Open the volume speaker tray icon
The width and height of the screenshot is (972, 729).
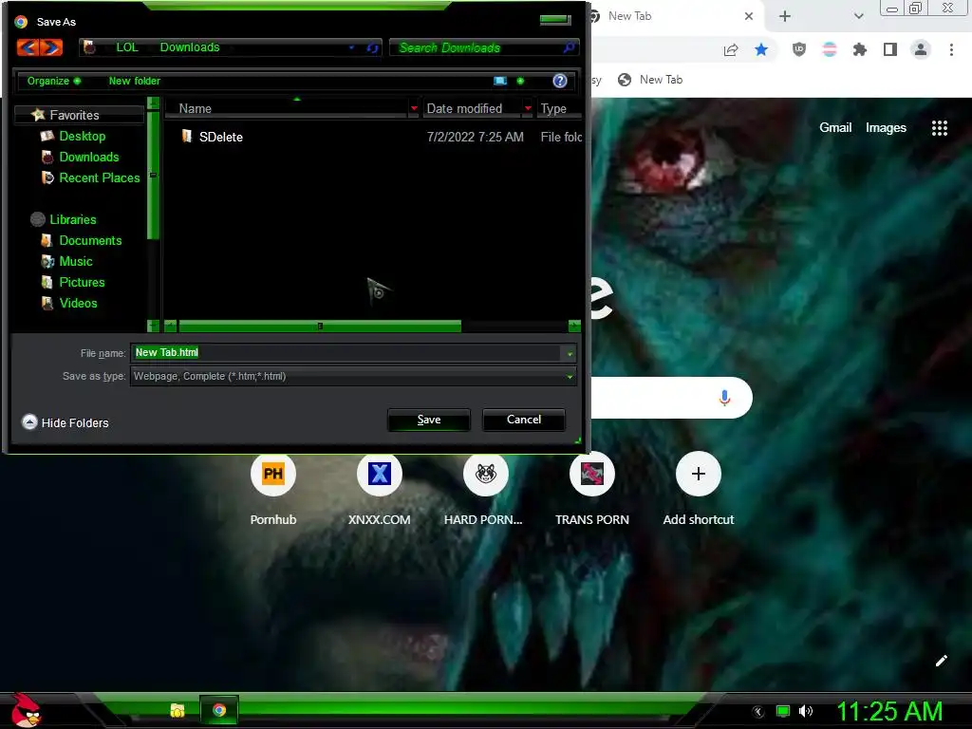(805, 711)
